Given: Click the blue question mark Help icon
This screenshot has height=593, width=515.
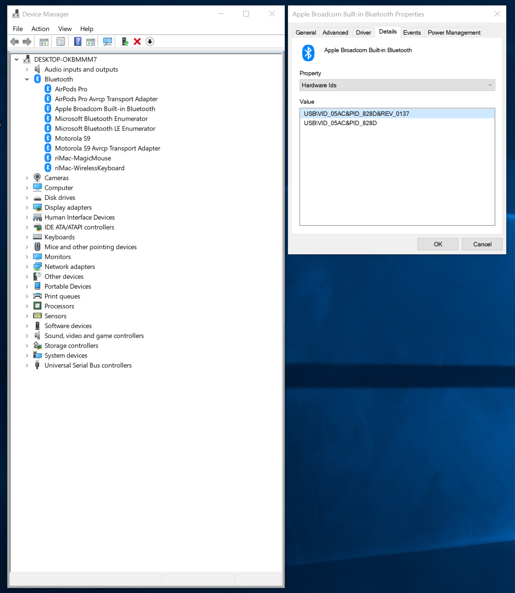Looking at the screenshot, I should 78,42.
